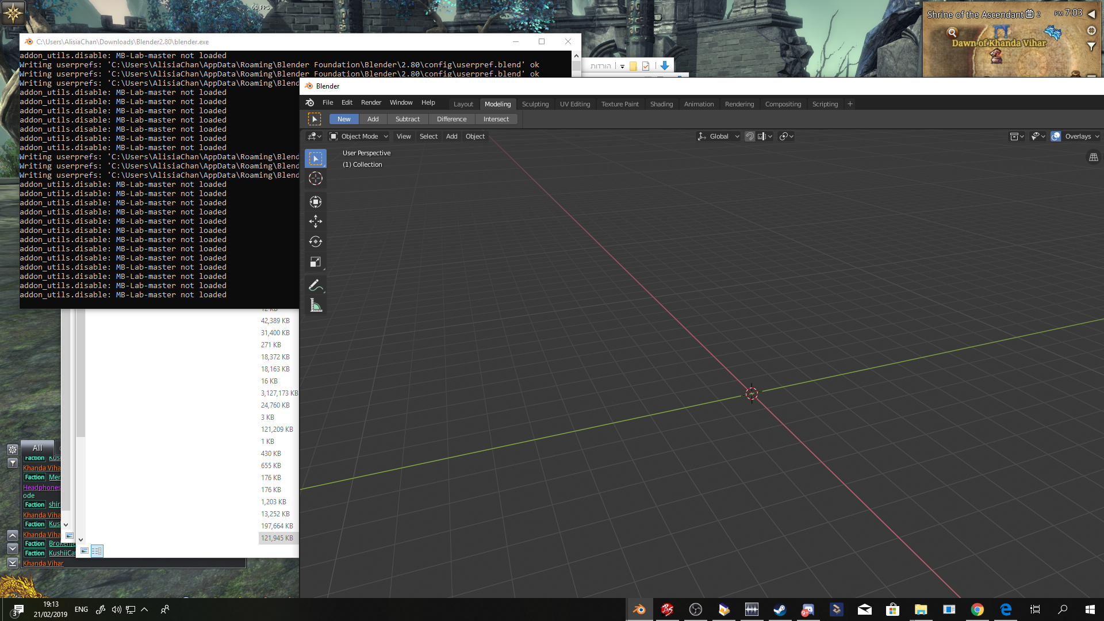
Task: Select the Rotate tool
Action: [x=316, y=241]
